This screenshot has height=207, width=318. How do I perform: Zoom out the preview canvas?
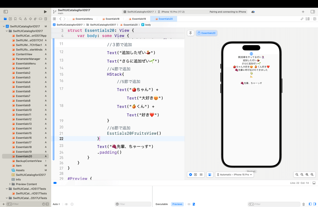[x=297, y=175]
